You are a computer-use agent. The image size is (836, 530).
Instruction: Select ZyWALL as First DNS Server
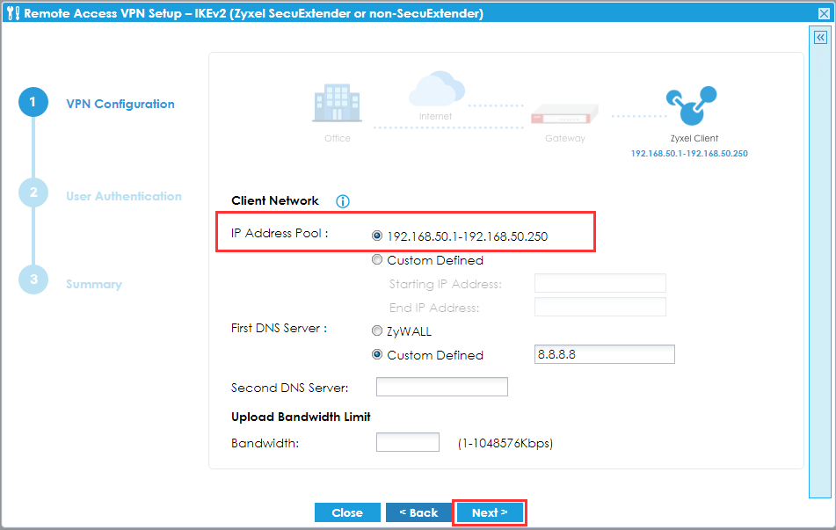tap(376, 330)
